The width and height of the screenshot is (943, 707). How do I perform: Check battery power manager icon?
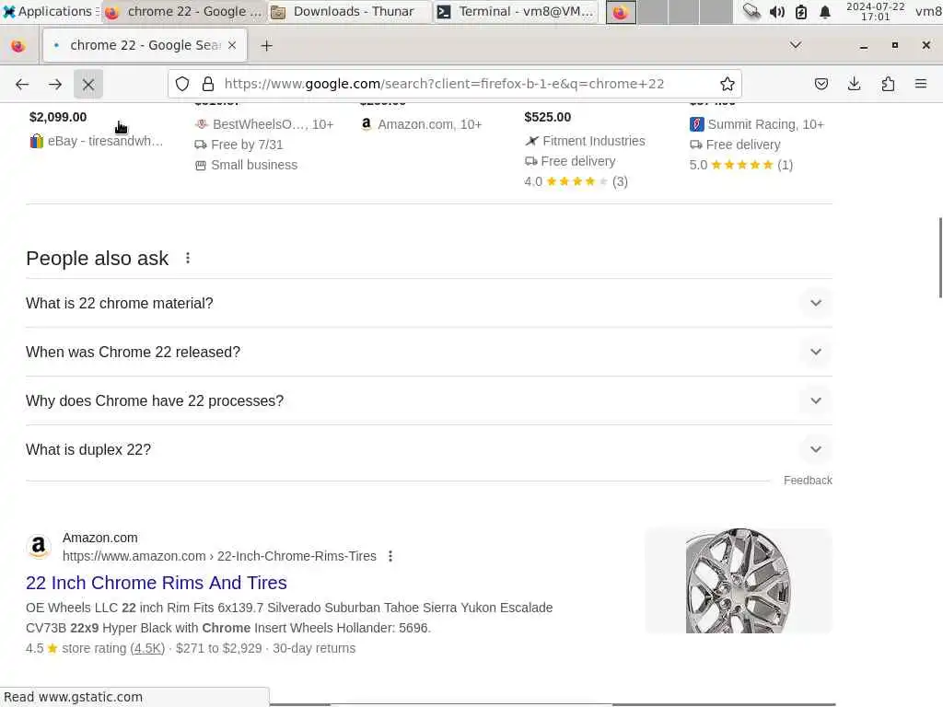click(x=801, y=11)
